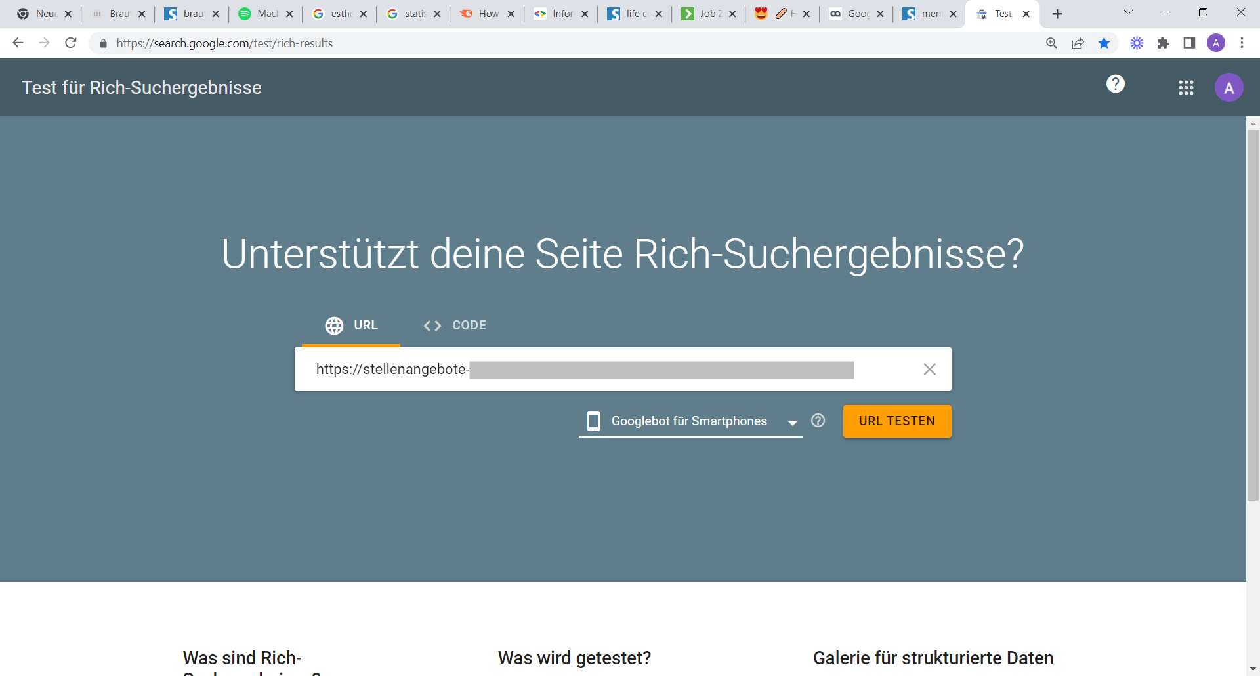Image resolution: width=1260 pixels, height=676 pixels.
Task: Open Chrome three-dot menu
Action: pyautogui.click(x=1242, y=43)
